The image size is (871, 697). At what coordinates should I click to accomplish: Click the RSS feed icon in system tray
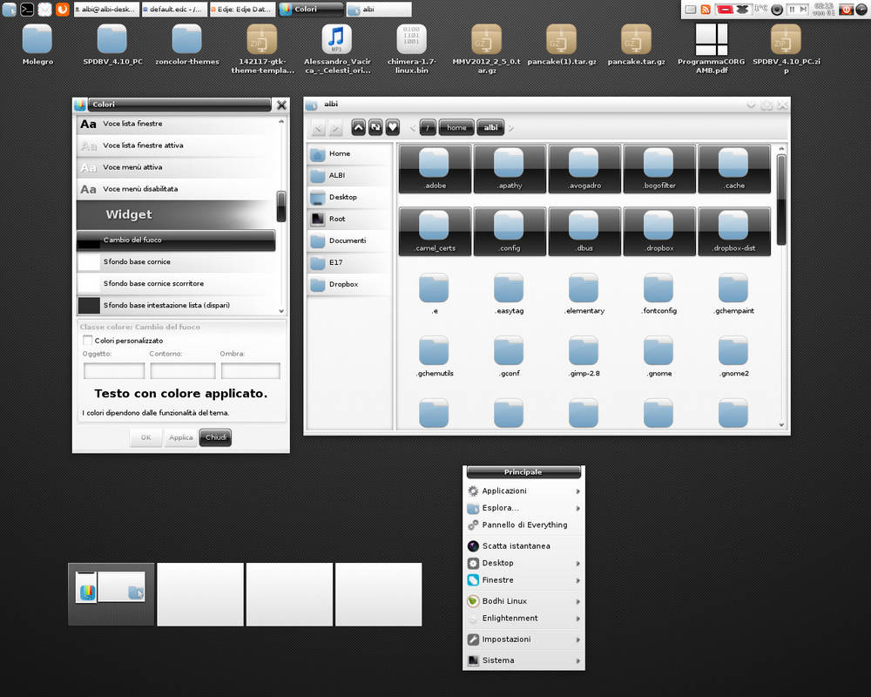coord(706,9)
